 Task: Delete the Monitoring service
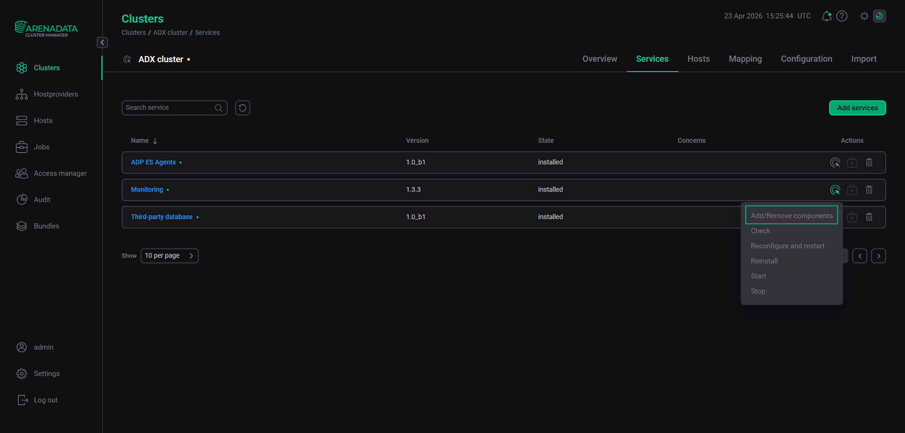[x=869, y=190]
